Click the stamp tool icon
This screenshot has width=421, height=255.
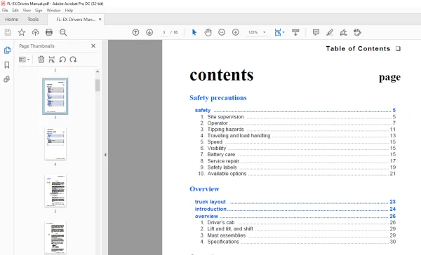click(357, 32)
